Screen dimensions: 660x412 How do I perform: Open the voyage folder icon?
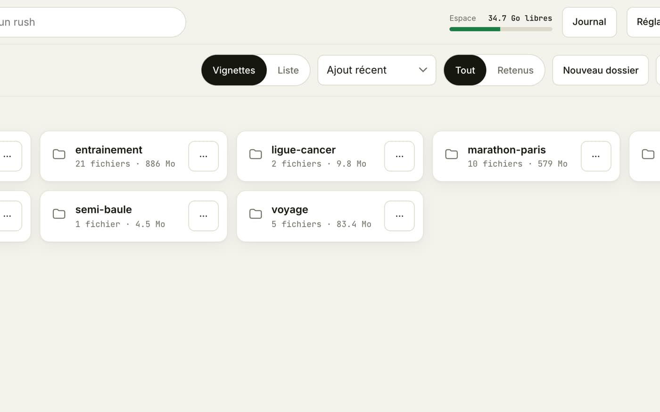pyautogui.click(x=256, y=214)
